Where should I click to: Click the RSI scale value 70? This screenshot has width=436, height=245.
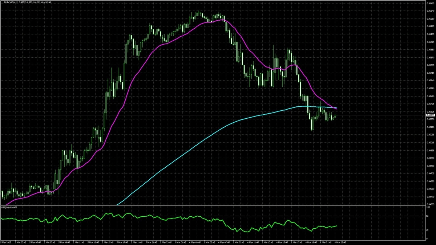tap(428, 216)
